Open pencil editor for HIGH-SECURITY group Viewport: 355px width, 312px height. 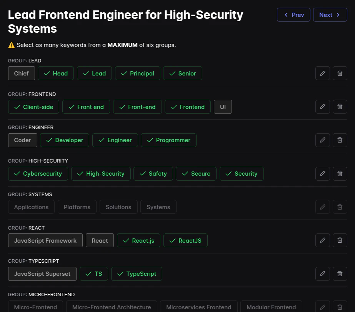(x=323, y=174)
